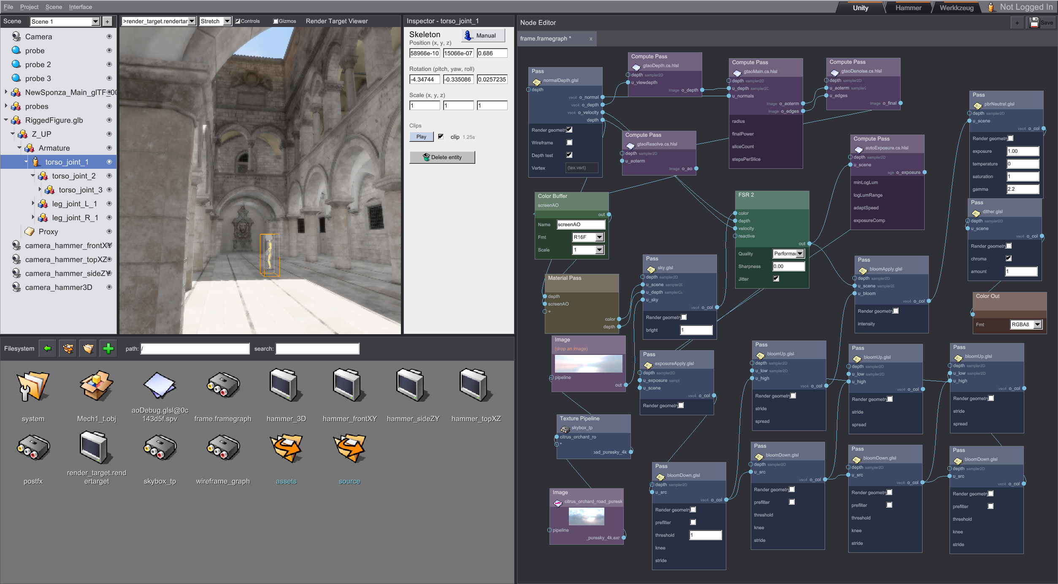Image resolution: width=1058 pixels, height=584 pixels.
Task: Open the skybox_tp file icon
Action: pos(160,448)
